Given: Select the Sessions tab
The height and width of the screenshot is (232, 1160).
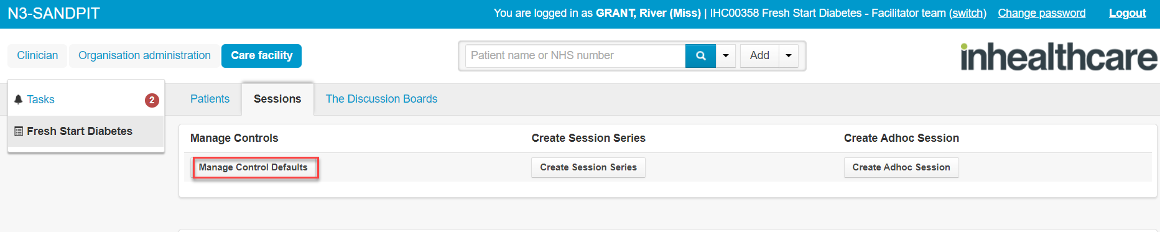Looking at the screenshot, I should point(277,99).
